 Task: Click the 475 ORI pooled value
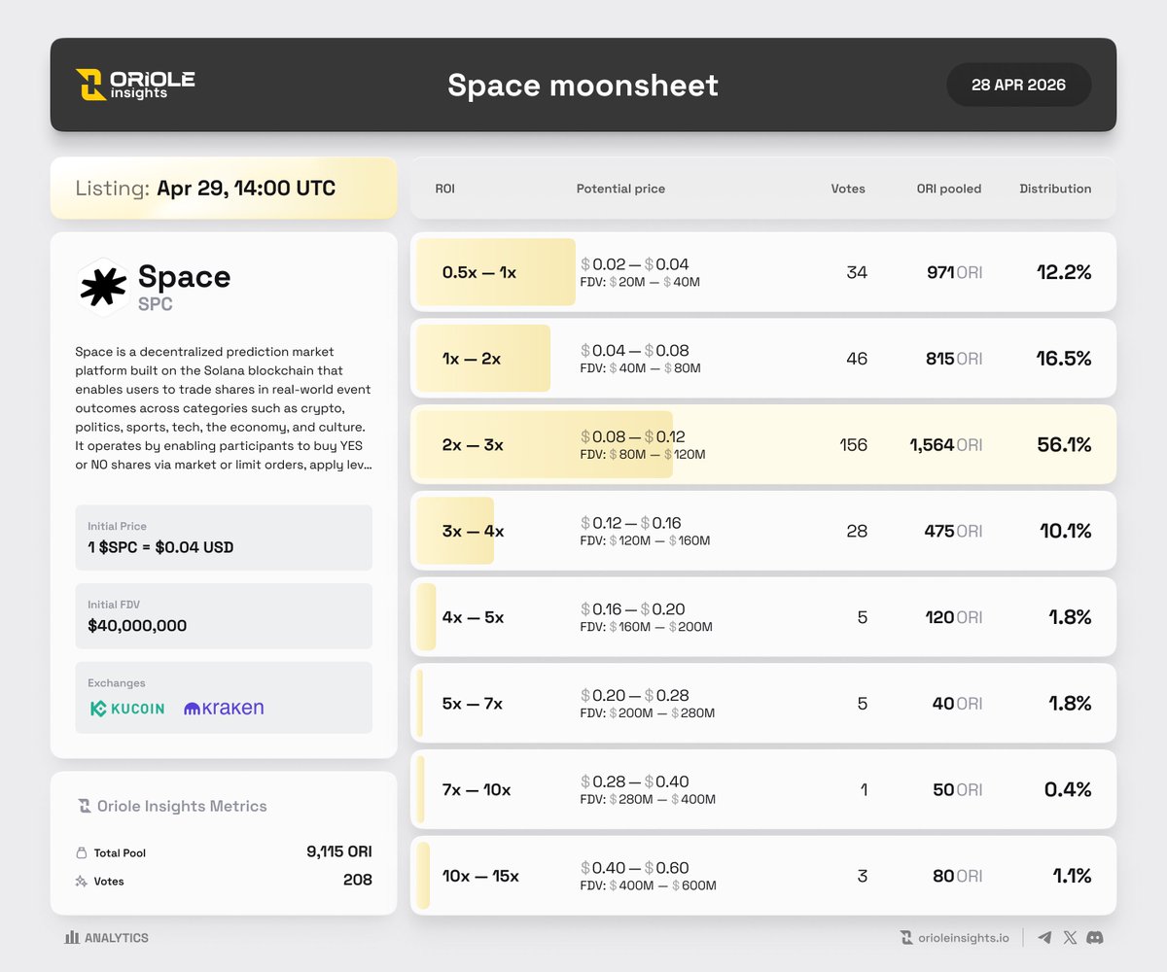coord(954,531)
